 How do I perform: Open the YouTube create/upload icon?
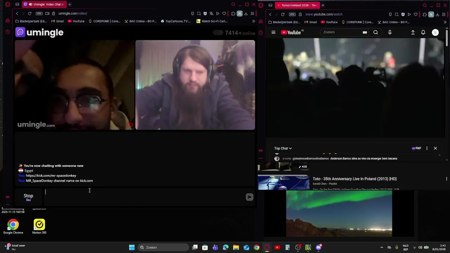[413, 32]
